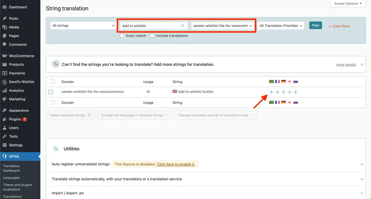Click the Click here to enable it link
Viewport: 371px width, 199px height.
176,164
